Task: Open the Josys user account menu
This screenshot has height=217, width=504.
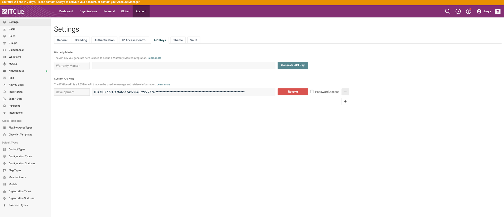Action: [x=484, y=11]
